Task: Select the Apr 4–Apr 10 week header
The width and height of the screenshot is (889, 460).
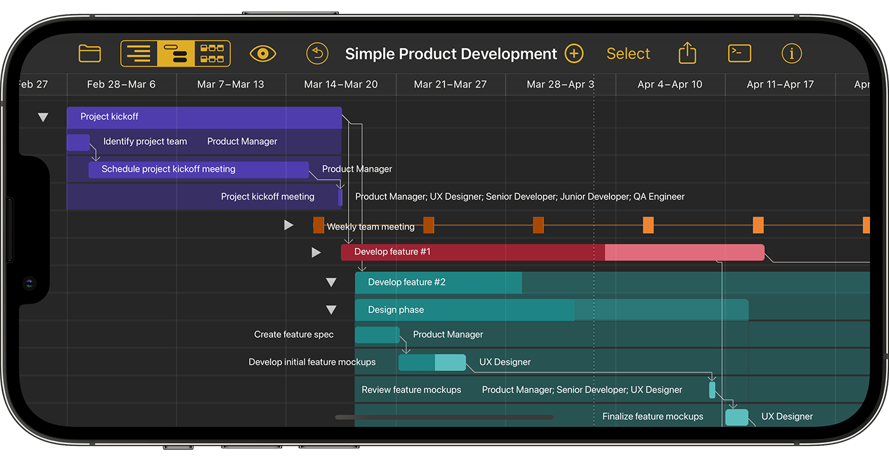Action: coord(670,85)
